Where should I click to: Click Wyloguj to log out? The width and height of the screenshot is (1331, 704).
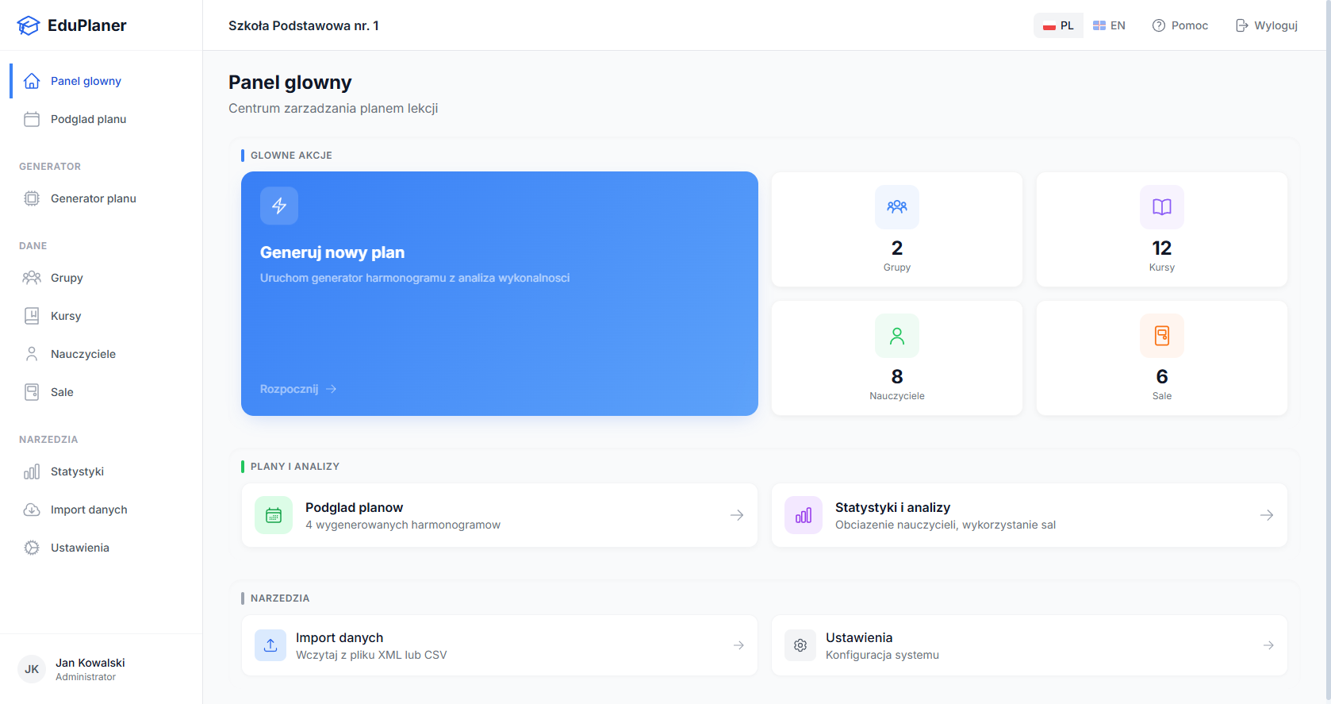1267,25
